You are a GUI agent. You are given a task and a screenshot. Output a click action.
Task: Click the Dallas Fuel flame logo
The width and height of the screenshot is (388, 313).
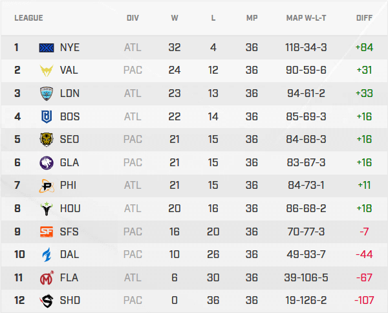click(47, 254)
